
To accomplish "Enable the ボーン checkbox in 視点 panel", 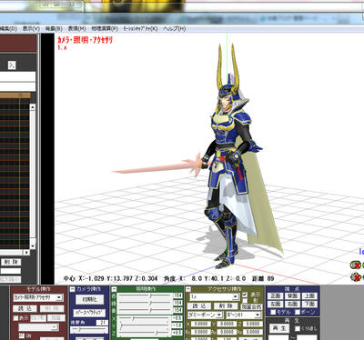I will click(298, 312).
